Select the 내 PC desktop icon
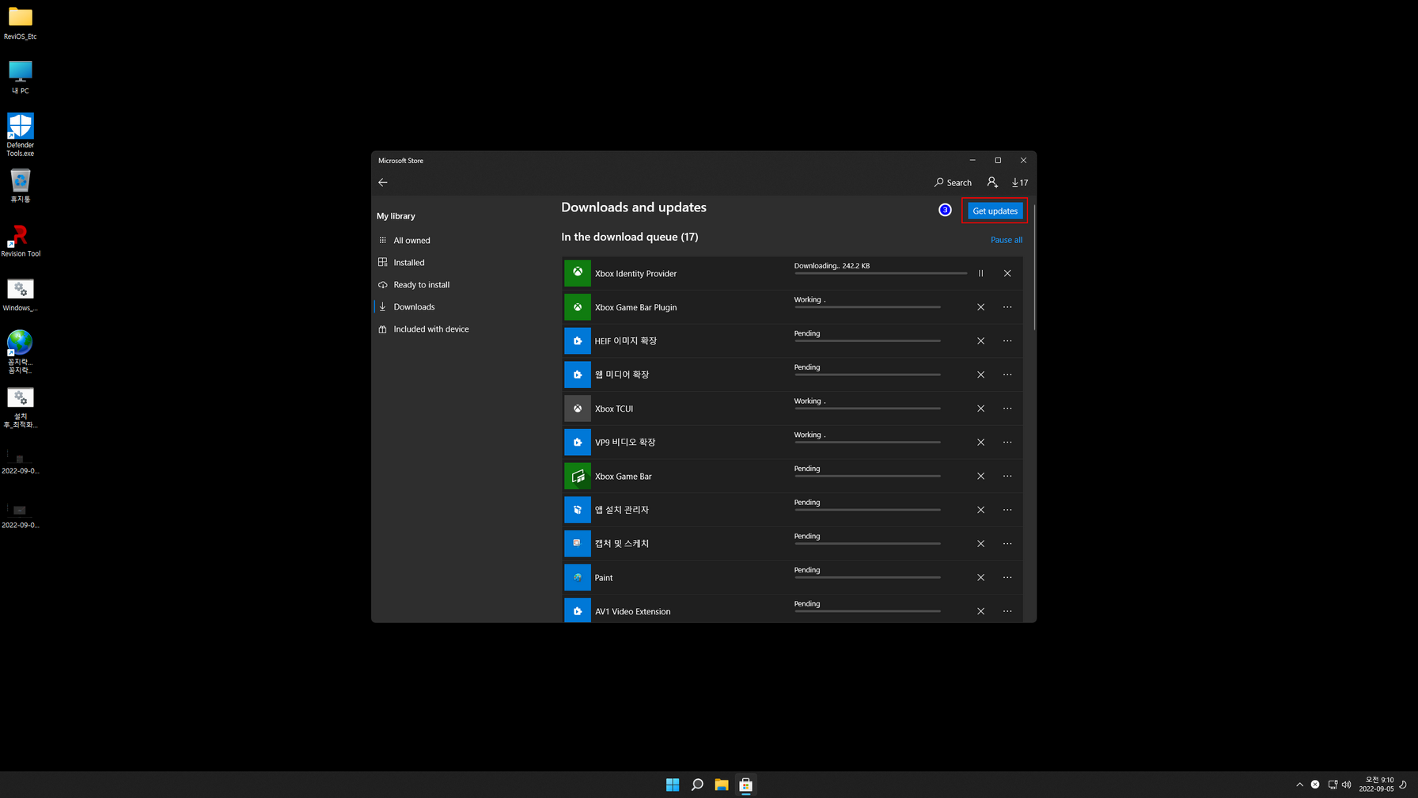 point(21,77)
